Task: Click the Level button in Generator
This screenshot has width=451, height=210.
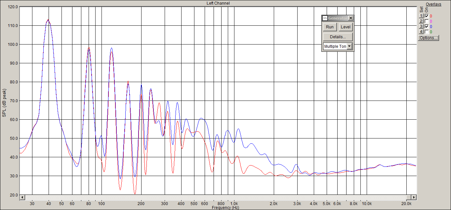Action: (x=346, y=27)
